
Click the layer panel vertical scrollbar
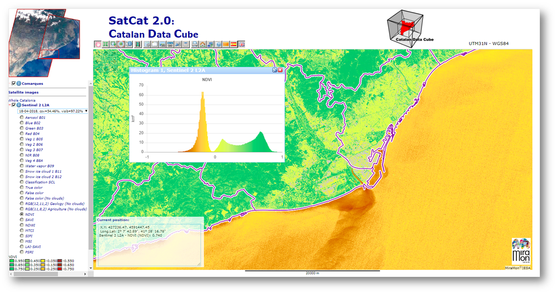(x=90, y=168)
